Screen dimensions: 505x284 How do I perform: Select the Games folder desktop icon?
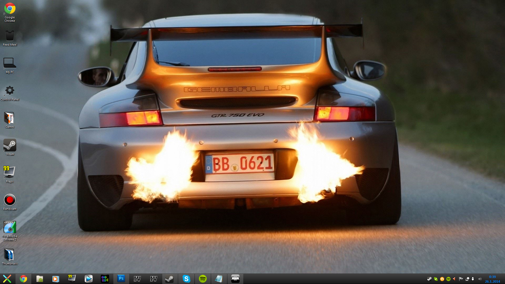coord(10,120)
